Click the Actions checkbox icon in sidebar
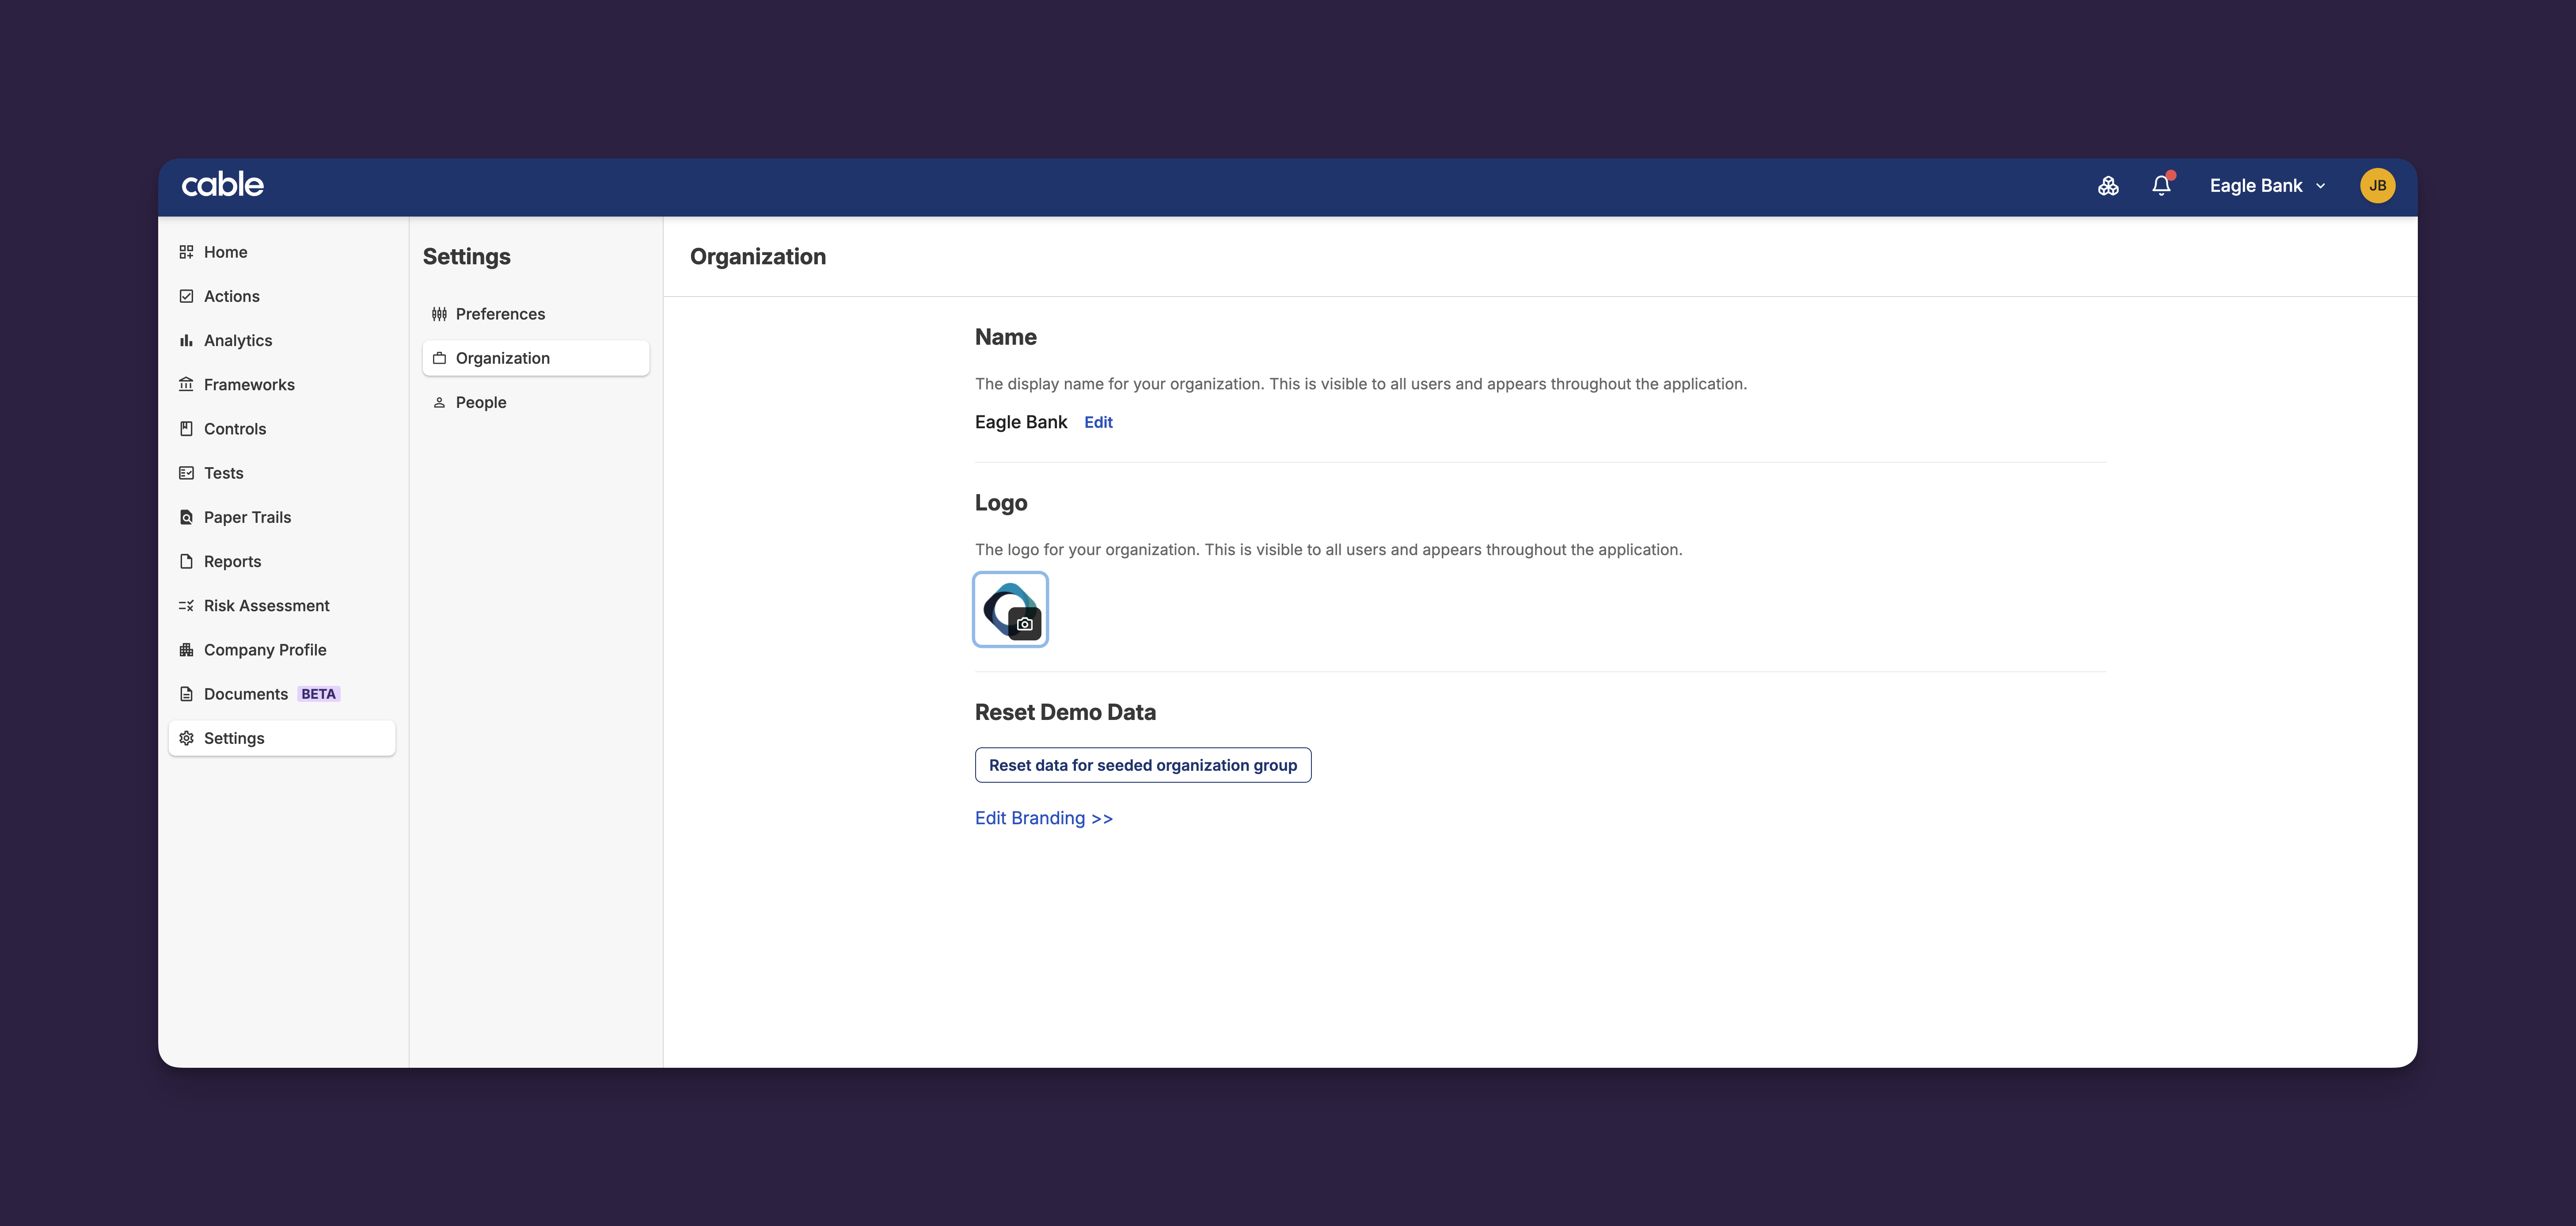The image size is (2576, 1226). 186,296
